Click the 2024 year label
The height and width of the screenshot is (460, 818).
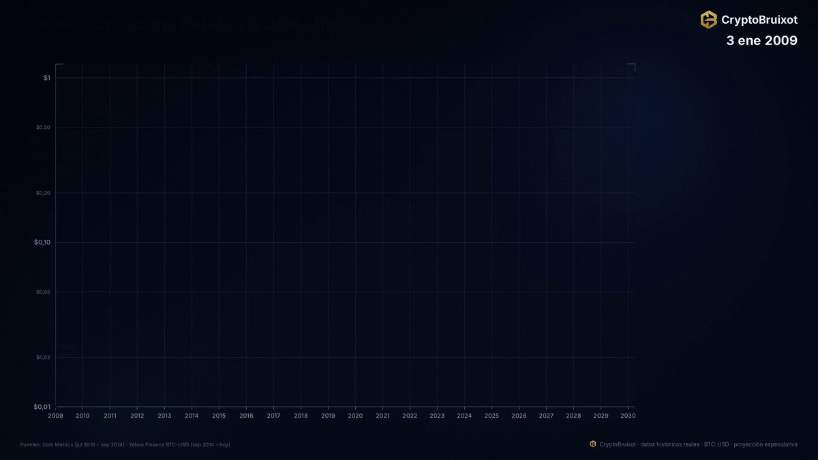pyautogui.click(x=464, y=416)
